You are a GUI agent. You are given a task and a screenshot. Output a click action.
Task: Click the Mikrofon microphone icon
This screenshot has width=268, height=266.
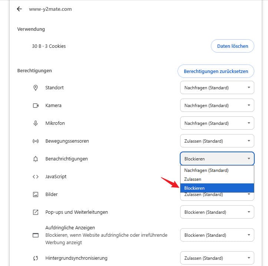pyautogui.click(x=36, y=123)
